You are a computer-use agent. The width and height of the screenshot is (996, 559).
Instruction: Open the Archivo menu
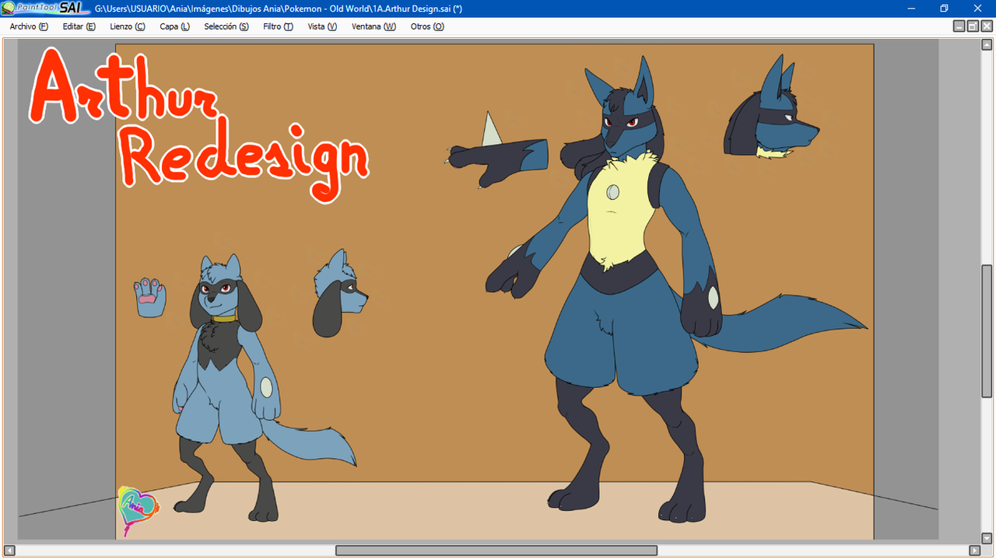[29, 26]
